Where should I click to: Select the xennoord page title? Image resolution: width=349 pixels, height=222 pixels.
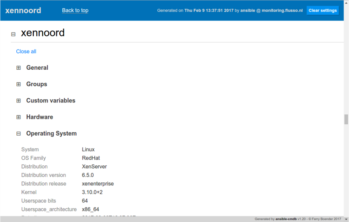pos(43,33)
